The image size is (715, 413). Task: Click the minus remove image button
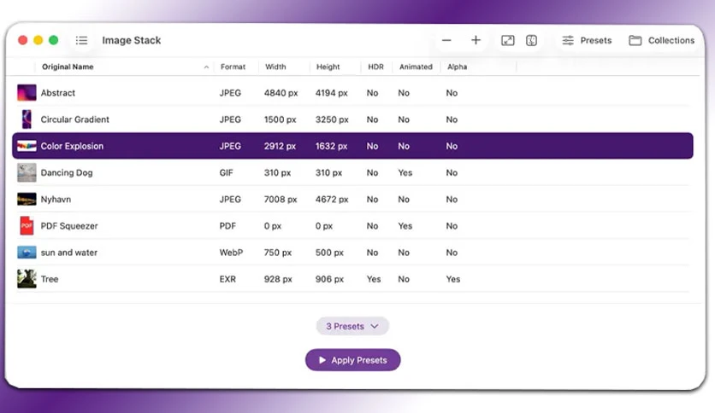coord(446,40)
